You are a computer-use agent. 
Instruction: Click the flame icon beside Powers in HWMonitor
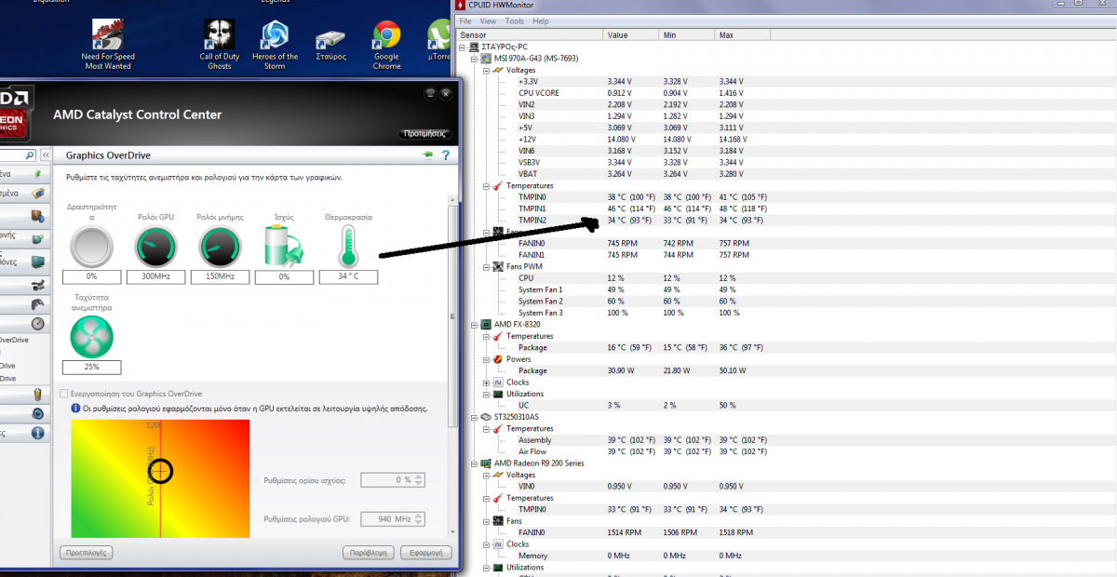point(499,359)
